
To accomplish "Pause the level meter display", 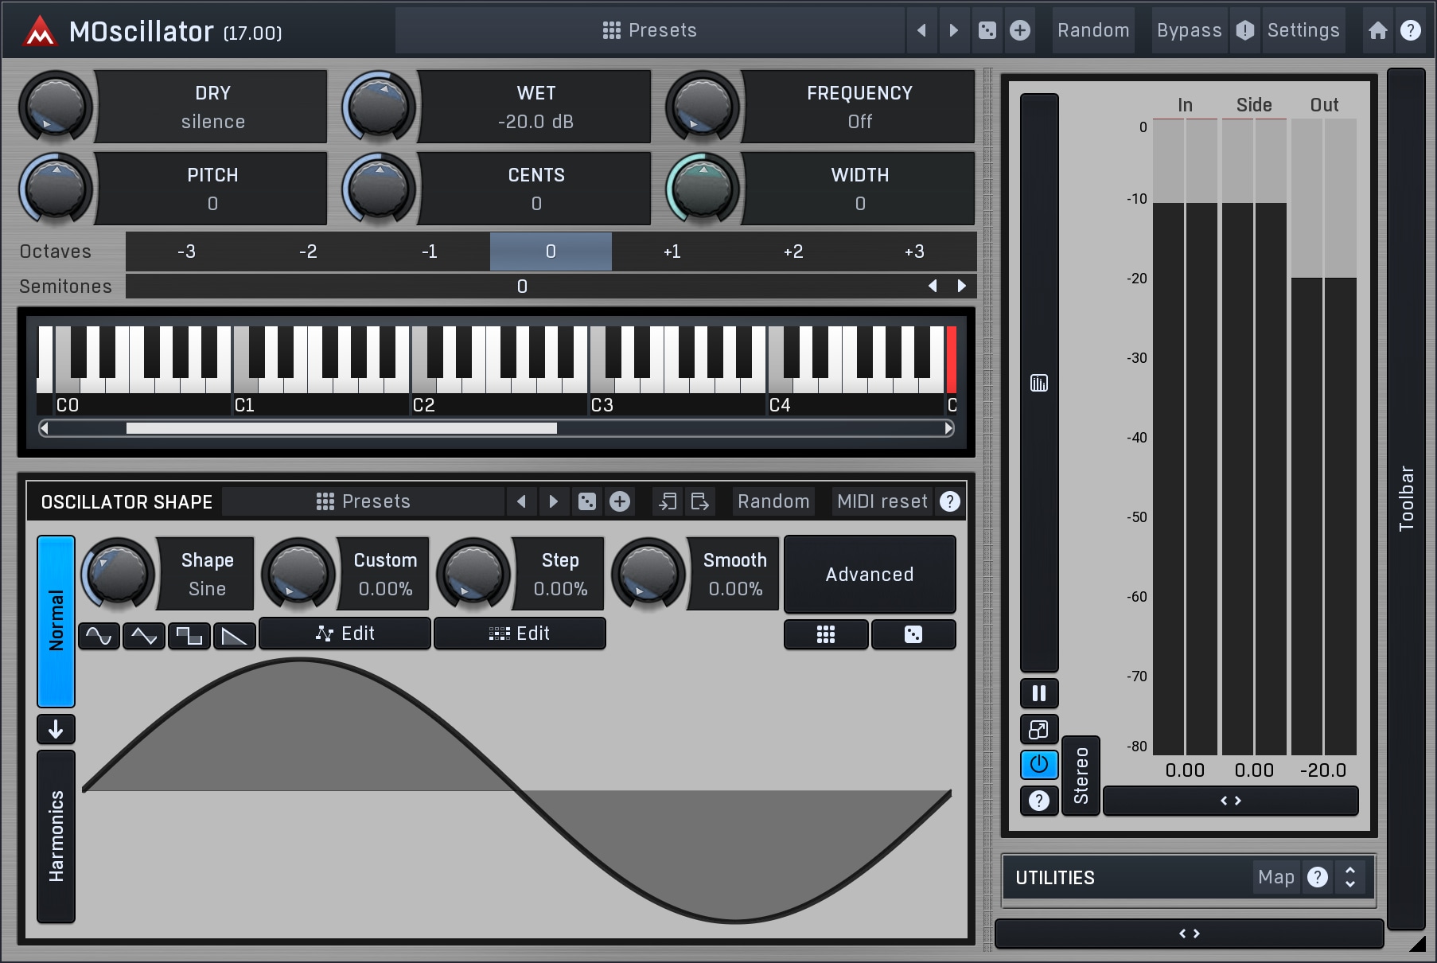I will [1038, 693].
